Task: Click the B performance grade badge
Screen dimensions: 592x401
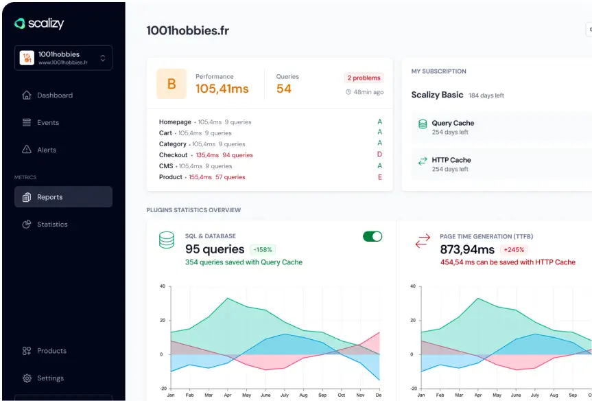Action: (171, 84)
